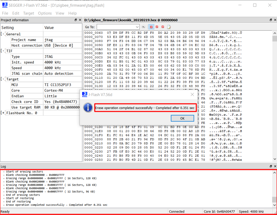Collapse the General tree section
The image size is (277, 215).
coord(3,34)
